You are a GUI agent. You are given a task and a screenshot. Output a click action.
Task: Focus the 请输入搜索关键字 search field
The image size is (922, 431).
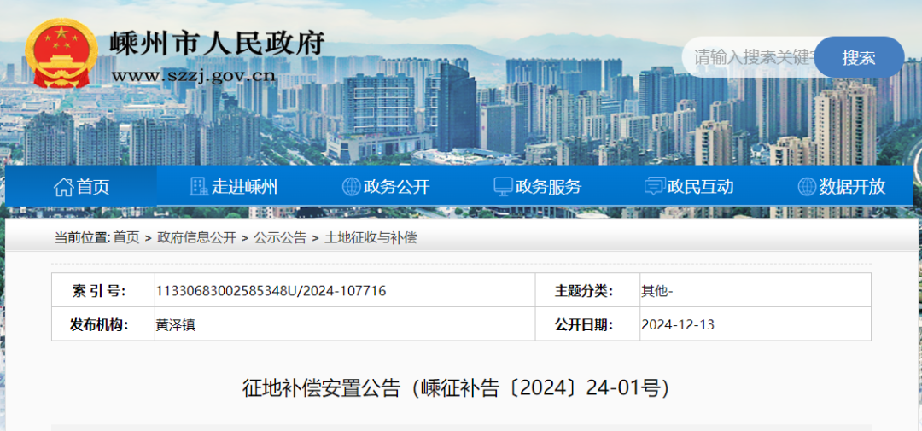750,57
